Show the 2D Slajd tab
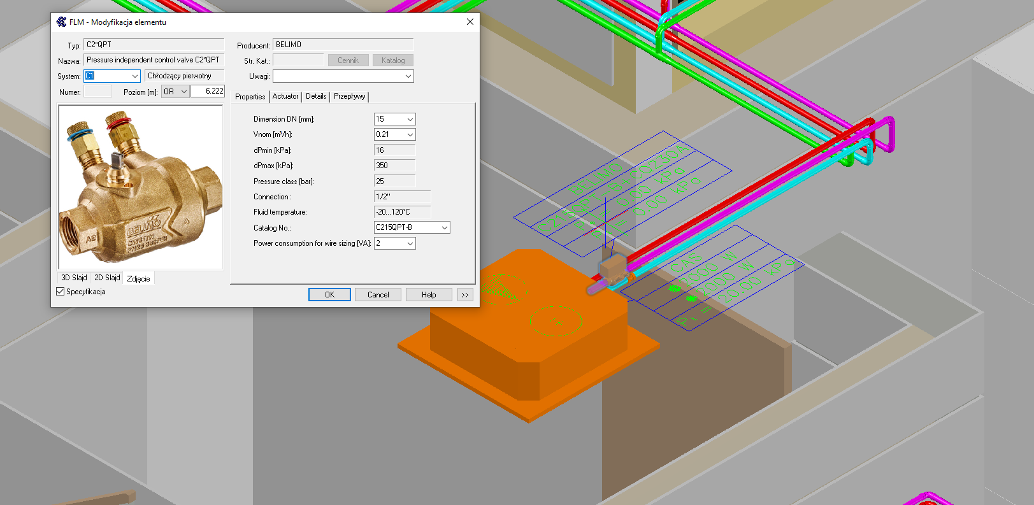The image size is (1034, 505). (107, 278)
